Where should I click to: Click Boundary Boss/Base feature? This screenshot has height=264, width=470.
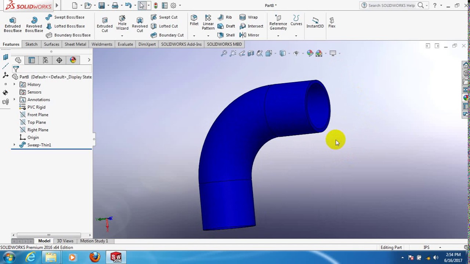[x=68, y=35]
